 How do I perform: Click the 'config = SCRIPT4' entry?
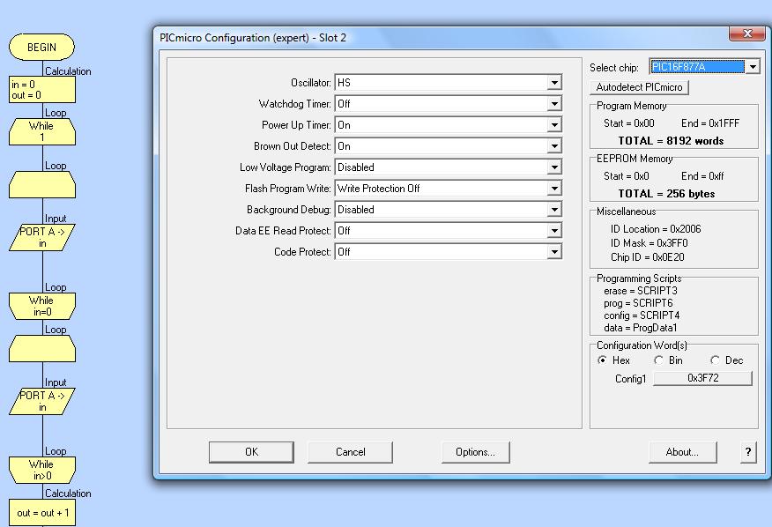point(642,315)
